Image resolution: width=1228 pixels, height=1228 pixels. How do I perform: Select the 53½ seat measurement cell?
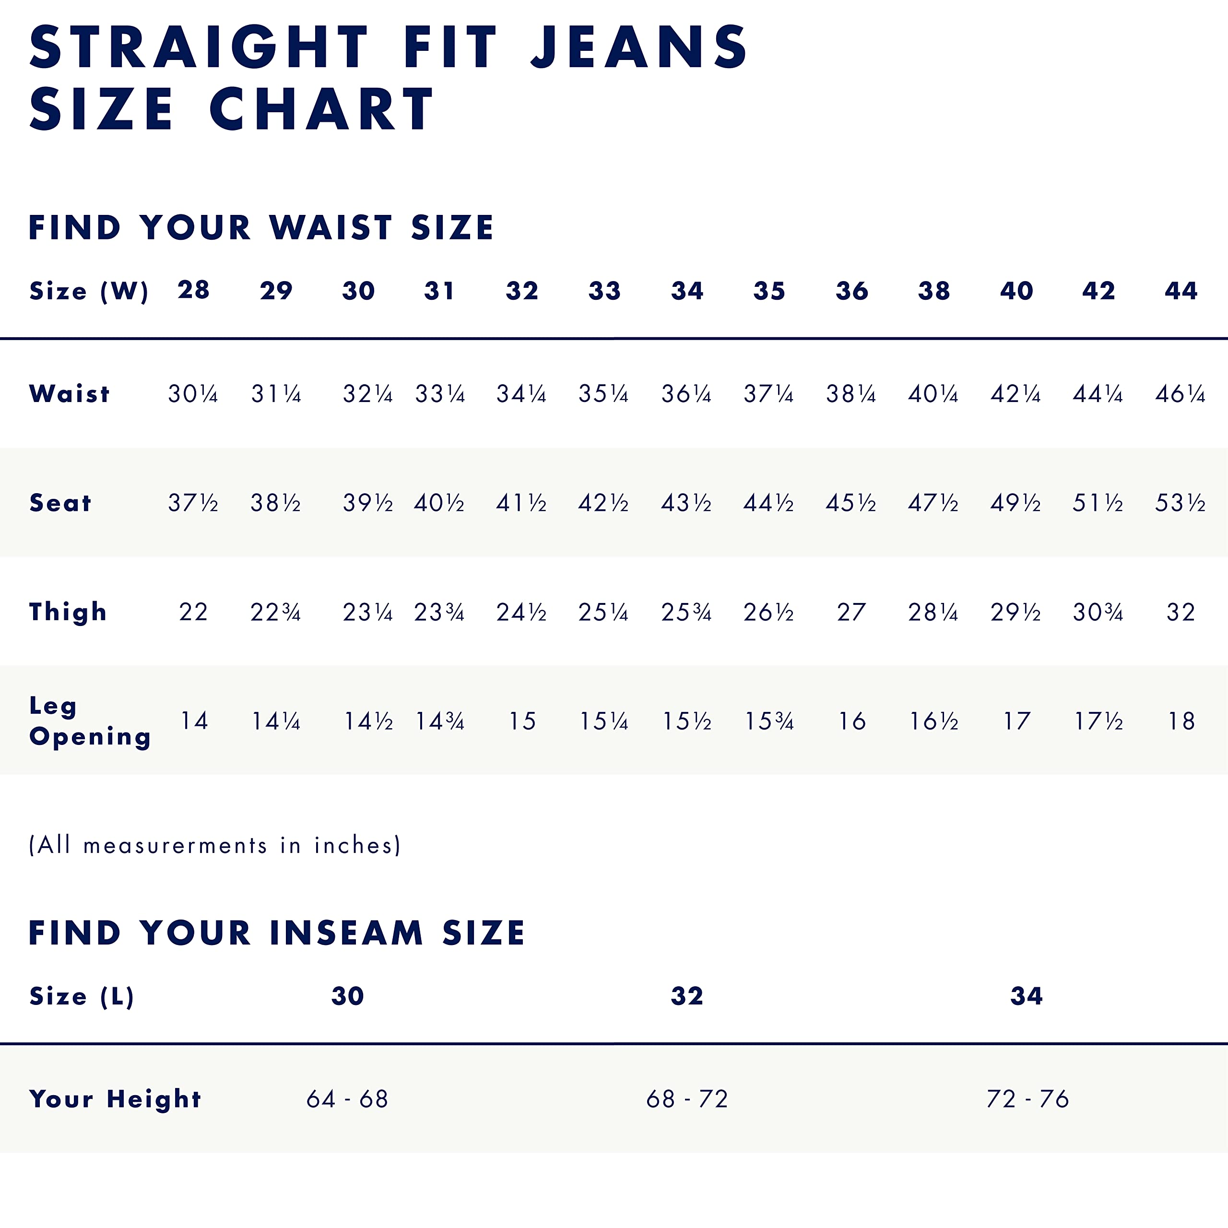click(x=1180, y=503)
